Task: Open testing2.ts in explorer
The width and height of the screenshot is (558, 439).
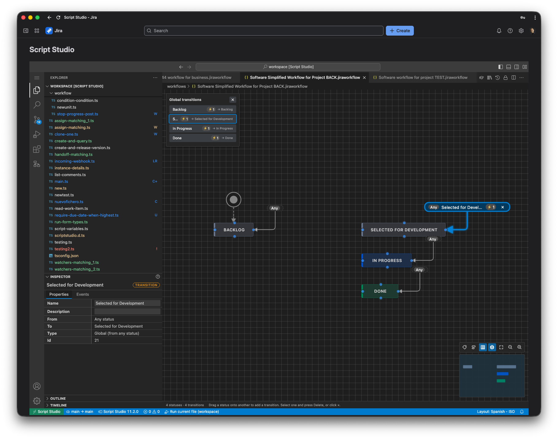Action: 64,249
